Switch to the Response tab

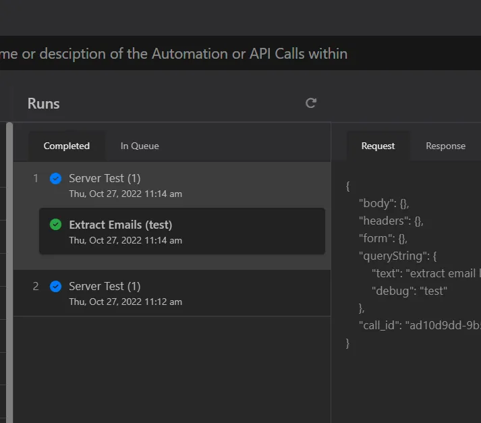pos(445,146)
